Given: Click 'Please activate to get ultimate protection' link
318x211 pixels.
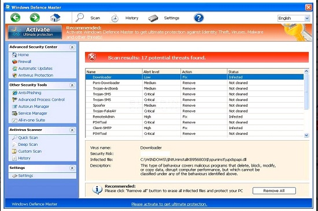Looking at the screenshot, I should [x=169, y=204].
